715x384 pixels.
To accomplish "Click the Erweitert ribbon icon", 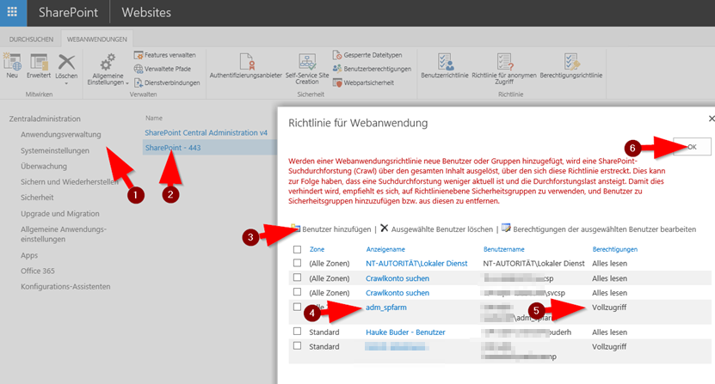I will pos(39,63).
